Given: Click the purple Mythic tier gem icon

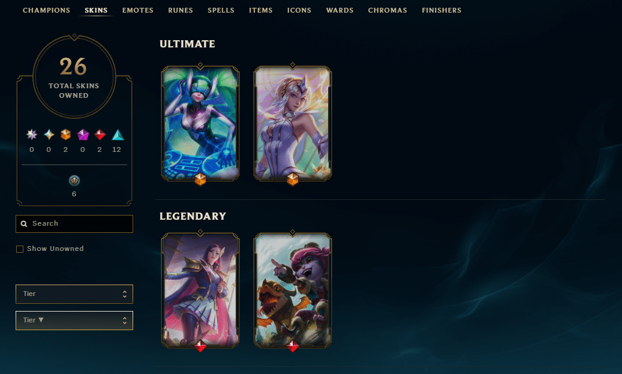Looking at the screenshot, I should click(83, 134).
